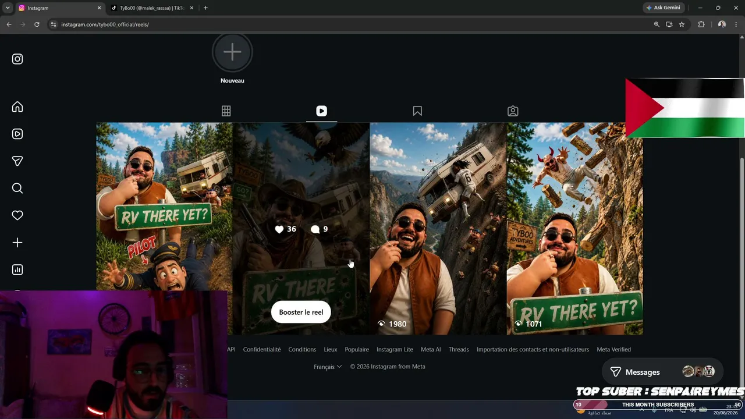Open Direct messages from the sidebar paper-plane icon
This screenshot has height=419, width=745.
coord(17,161)
